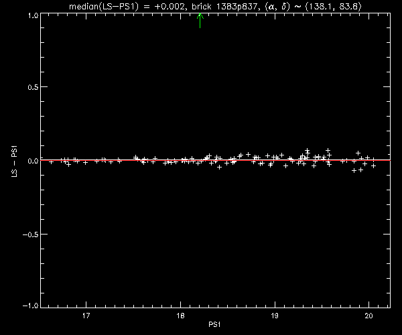Click the y-axis tick label −1.0

(31, 306)
